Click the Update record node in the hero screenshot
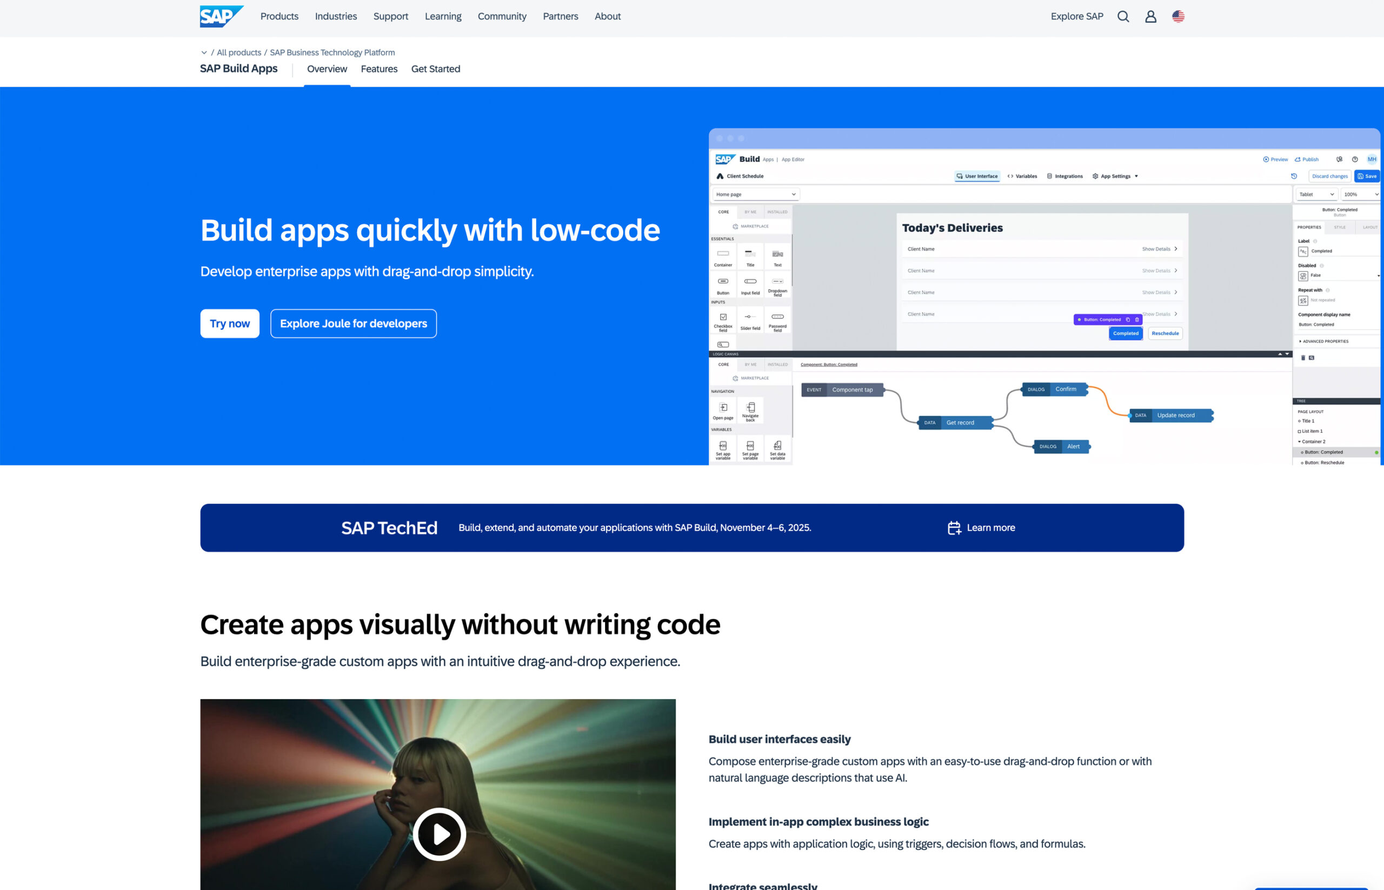The image size is (1384, 890). tap(1171, 415)
